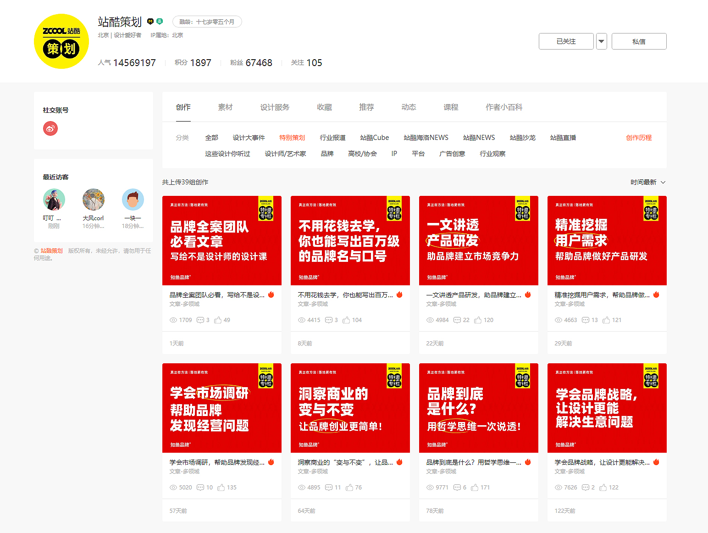Viewport: 708px width, 533px height.
Task: Click eye icon on 学会品牌战略 card
Action: (559, 488)
